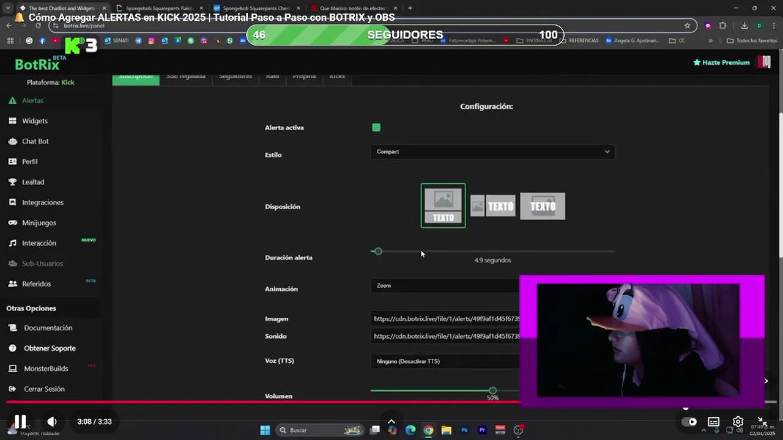Open the video player settings gear
The image size is (783, 440).
tap(738, 422)
